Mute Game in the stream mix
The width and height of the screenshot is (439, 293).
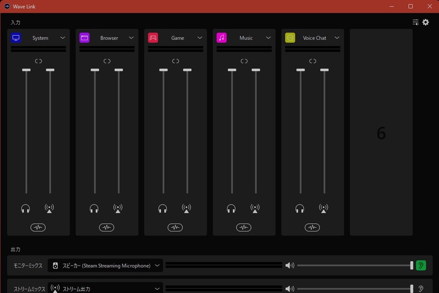[187, 208]
